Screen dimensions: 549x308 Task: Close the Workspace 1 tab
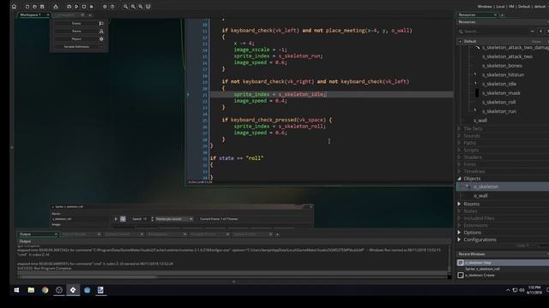tap(48, 15)
